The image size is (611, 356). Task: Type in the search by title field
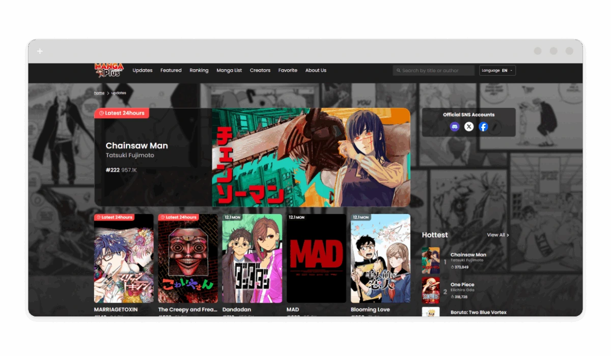[435, 71]
